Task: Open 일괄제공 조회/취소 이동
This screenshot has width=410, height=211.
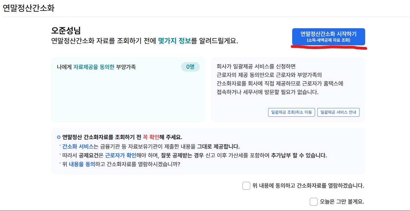Action: tap(291, 112)
